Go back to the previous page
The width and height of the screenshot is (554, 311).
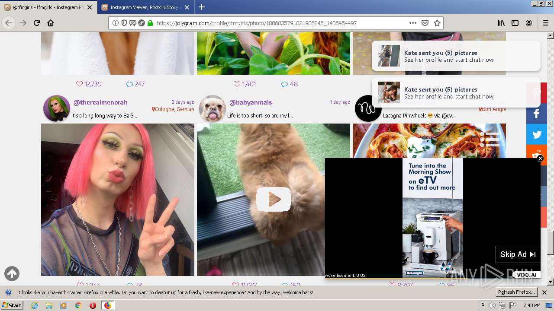coord(9,23)
